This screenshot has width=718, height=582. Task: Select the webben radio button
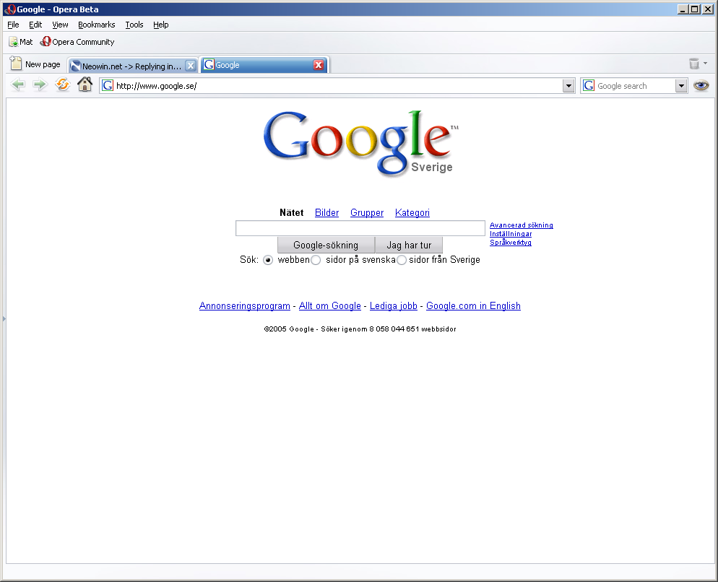coord(268,260)
